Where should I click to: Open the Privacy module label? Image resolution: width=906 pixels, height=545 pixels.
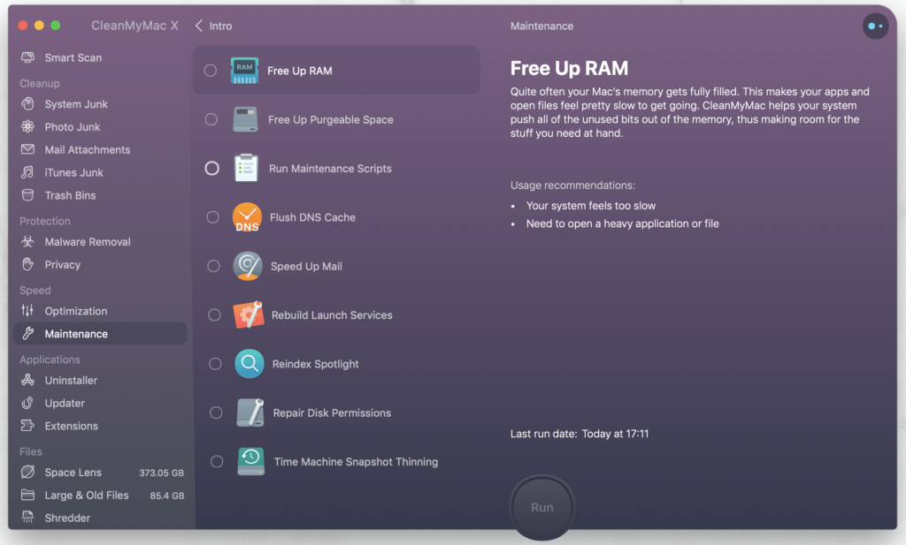(63, 265)
